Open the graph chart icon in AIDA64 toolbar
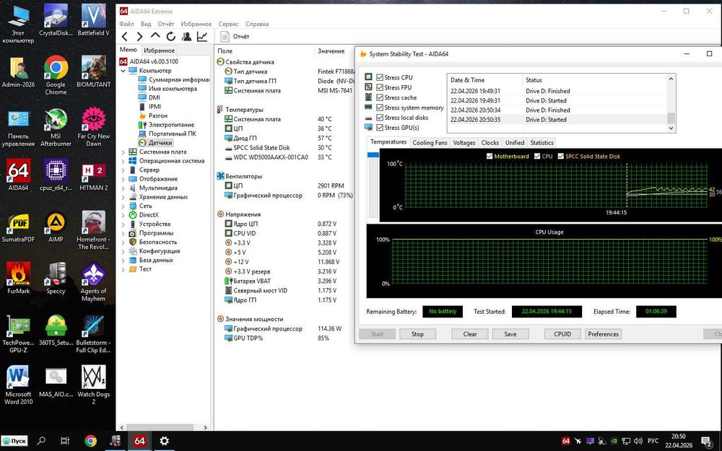Viewport: 722px width, 451px height. coord(202,36)
